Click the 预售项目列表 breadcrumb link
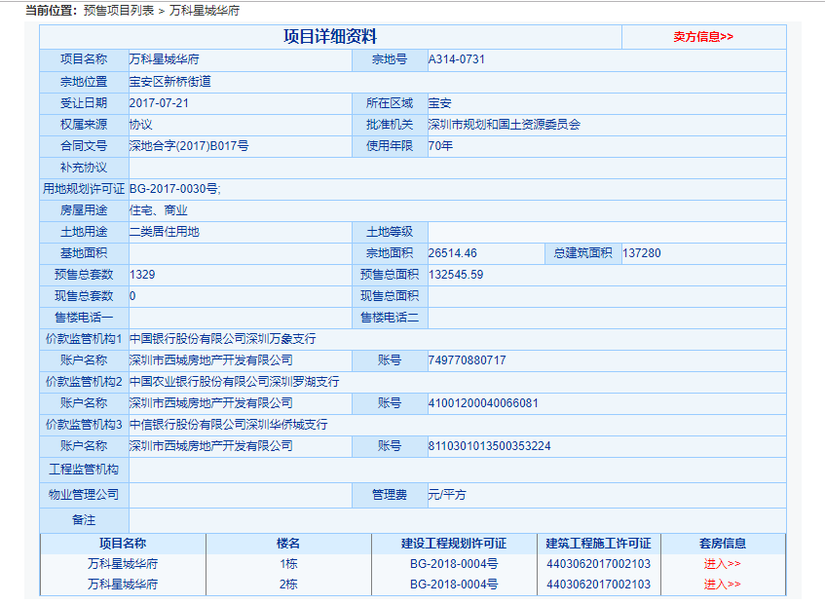 click(119, 11)
